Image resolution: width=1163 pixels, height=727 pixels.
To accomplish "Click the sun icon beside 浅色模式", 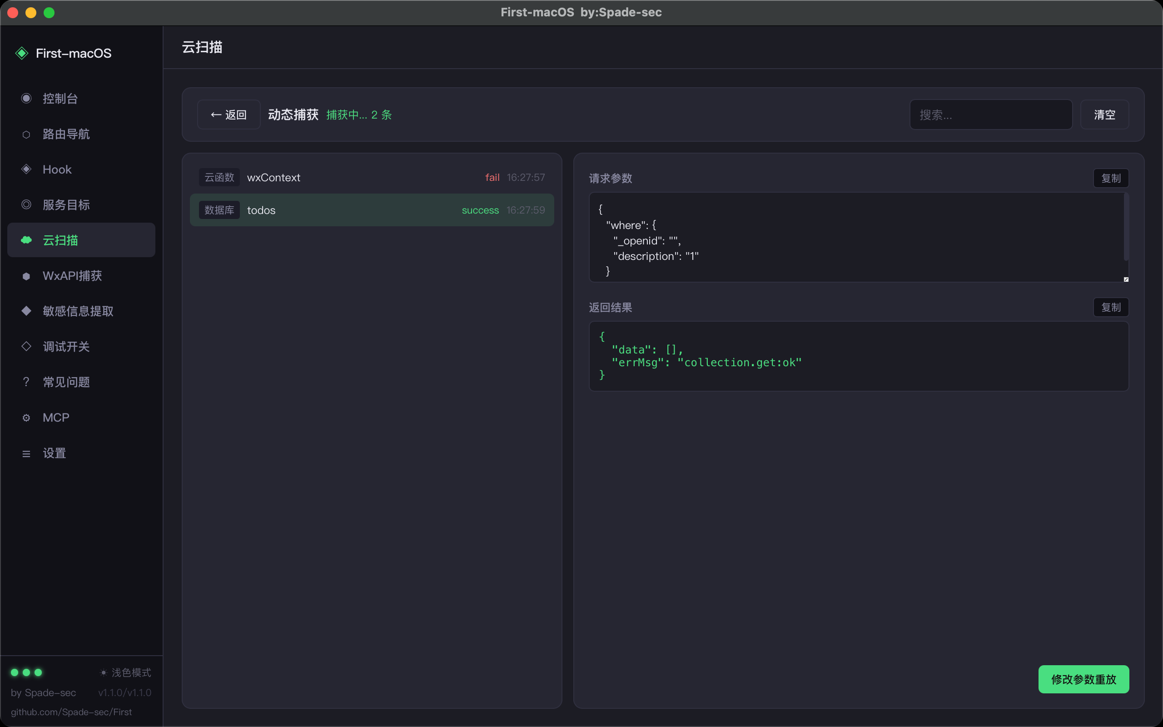I will pos(103,672).
